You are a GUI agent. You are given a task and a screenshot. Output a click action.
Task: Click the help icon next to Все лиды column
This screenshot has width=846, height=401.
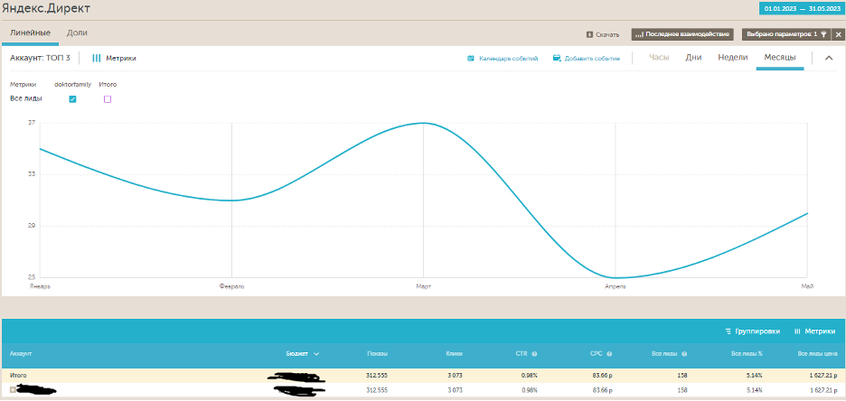click(684, 354)
